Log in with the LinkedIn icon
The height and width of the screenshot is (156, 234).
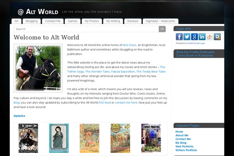pos(202,37)
